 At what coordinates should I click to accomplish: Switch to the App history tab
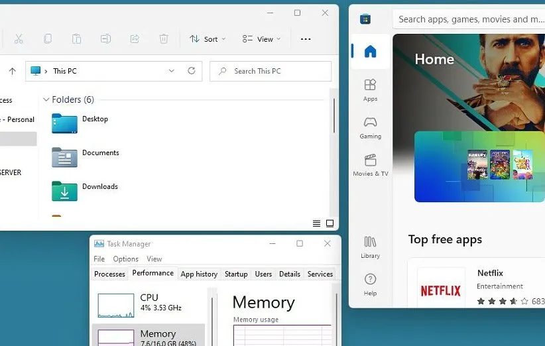199,274
